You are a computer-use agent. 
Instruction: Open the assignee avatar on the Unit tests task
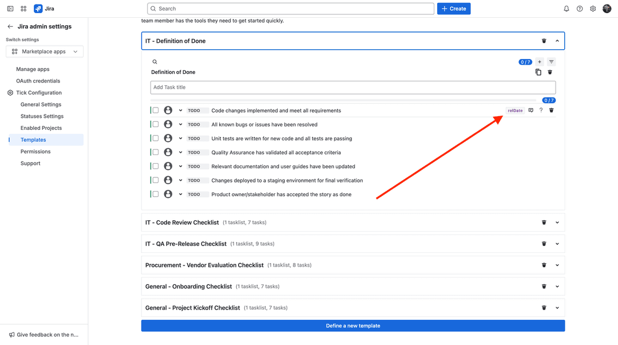click(x=168, y=138)
